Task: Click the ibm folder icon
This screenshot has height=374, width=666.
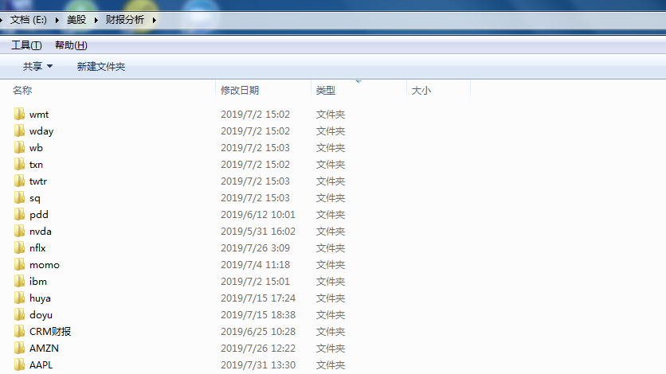Action: (19, 281)
